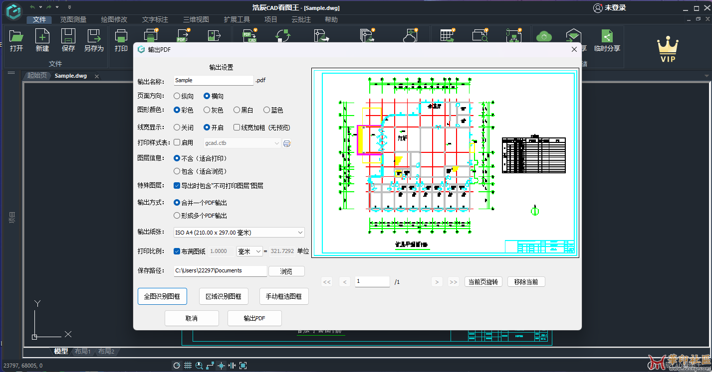Viewport: 712px width, 372px height.
Task: Click the 输出PDF export button
Action: (x=254, y=318)
